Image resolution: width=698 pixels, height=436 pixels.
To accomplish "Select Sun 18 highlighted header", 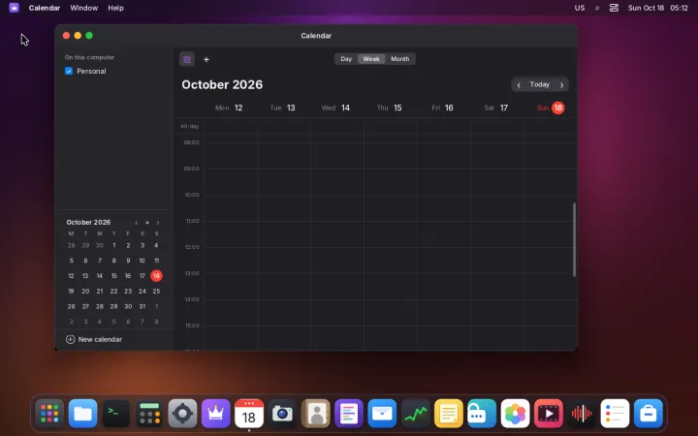I will [x=551, y=108].
